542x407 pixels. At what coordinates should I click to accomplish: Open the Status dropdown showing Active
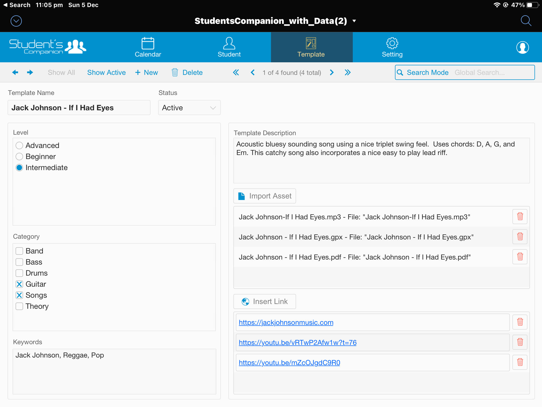(189, 108)
